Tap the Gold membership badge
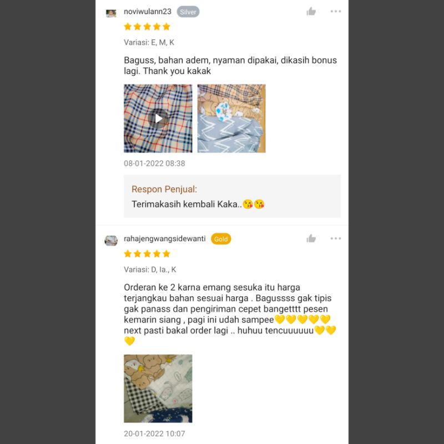Image resolution: width=444 pixels, height=444 pixels. 221,239
